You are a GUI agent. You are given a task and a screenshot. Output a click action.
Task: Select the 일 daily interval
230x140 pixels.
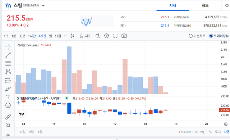(50, 36)
